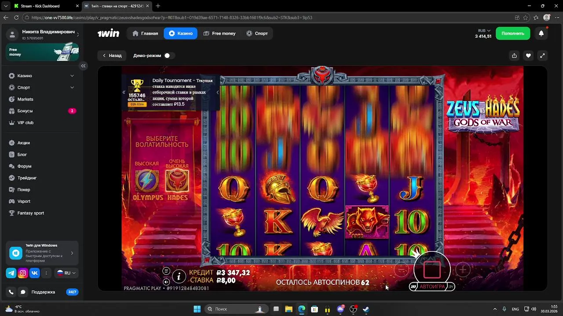The image size is (563, 316).
Task: Open the Free money tab
Action: (219, 33)
